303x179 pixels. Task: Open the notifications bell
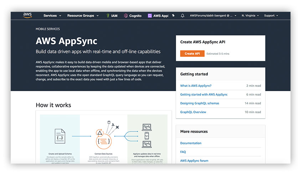click(183, 15)
